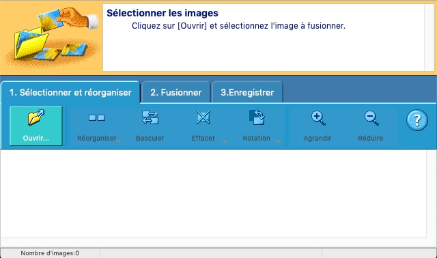
Task: Click the Agrandir magnifier plus icon
Action: pos(318,118)
